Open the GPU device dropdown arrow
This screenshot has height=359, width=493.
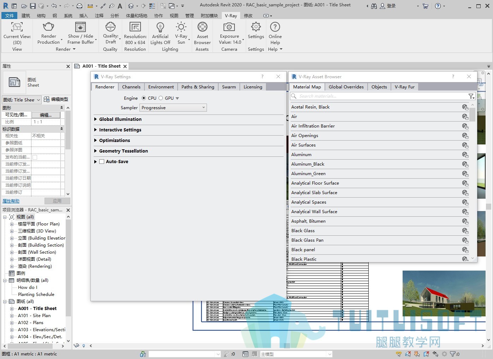point(177,98)
